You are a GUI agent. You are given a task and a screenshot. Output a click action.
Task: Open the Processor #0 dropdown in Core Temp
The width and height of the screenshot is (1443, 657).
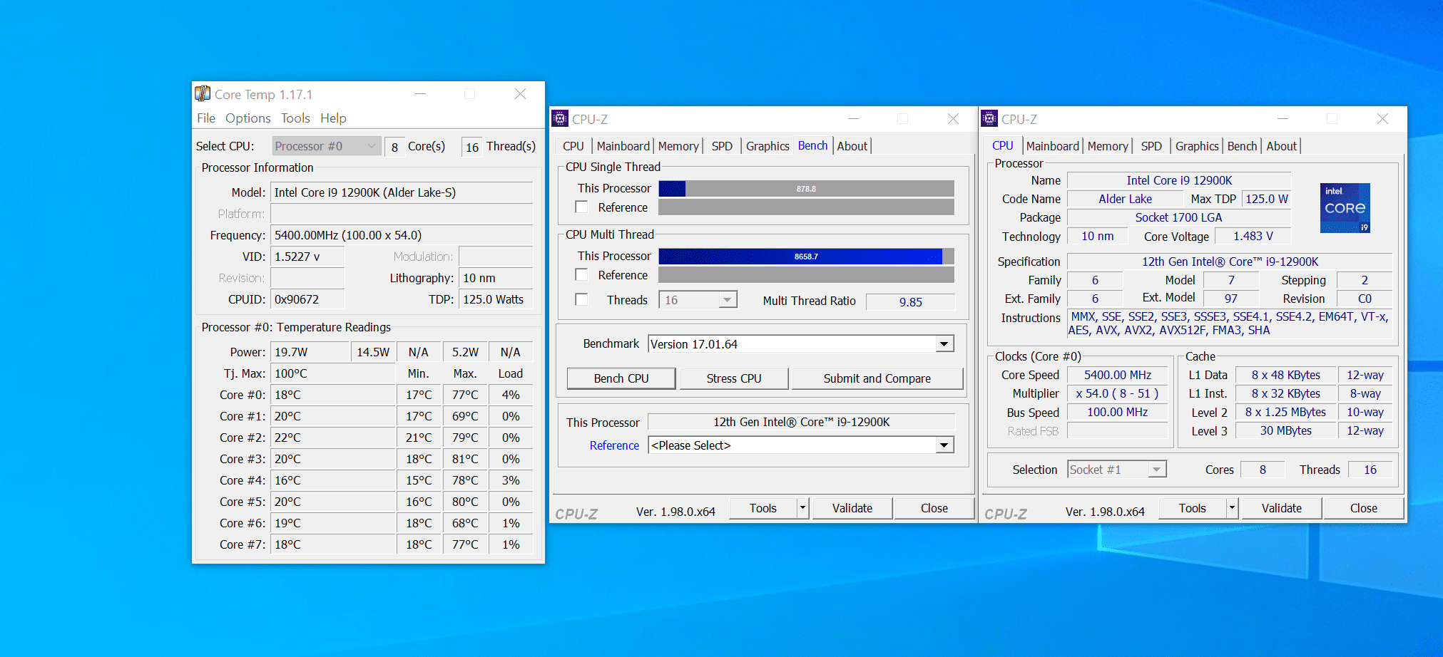[x=326, y=146]
